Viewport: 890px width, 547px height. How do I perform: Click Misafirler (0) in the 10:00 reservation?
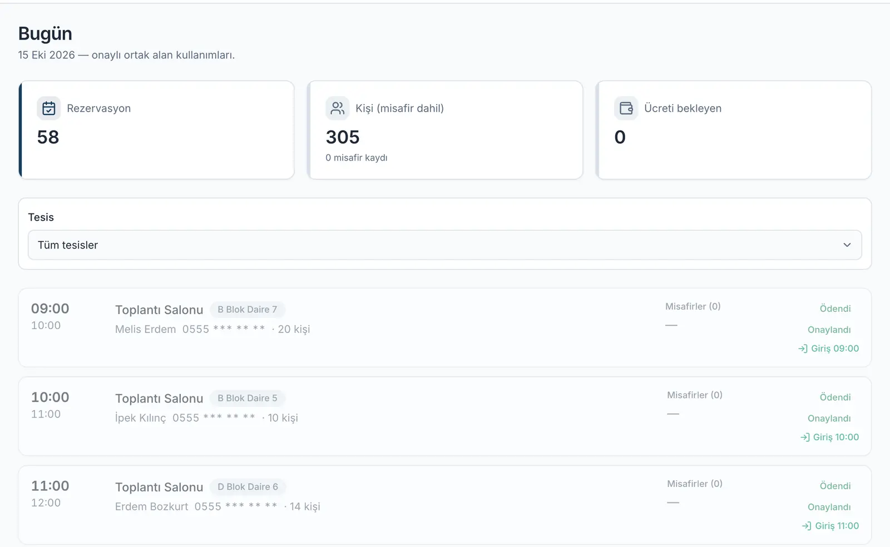[x=695, y=395]
